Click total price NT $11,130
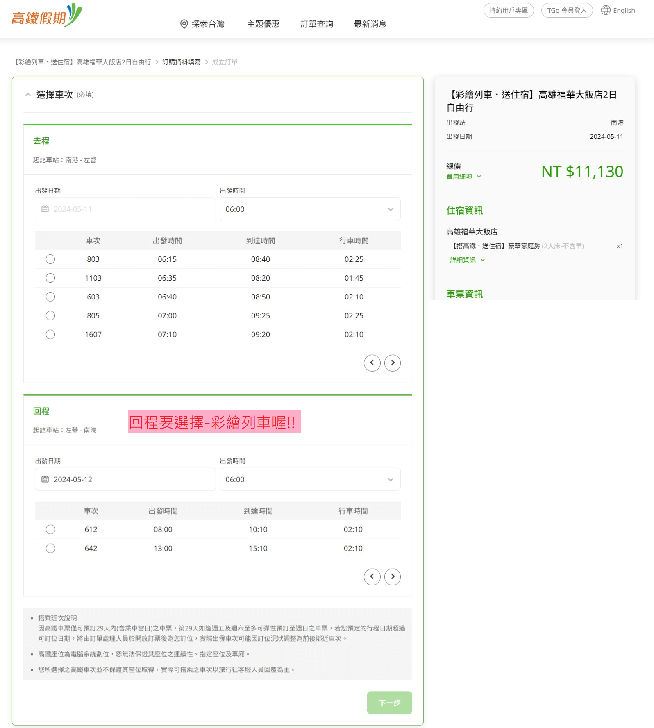Viewport: 654px width, 728px height. point(582,171)
